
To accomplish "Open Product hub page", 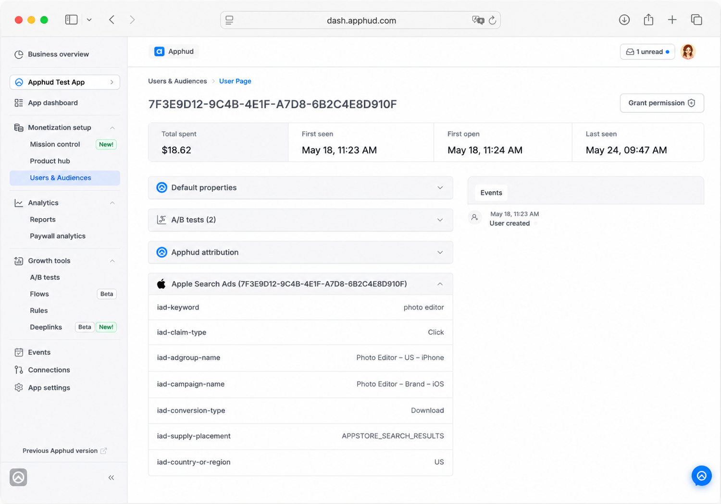I will tap(50, 161).
